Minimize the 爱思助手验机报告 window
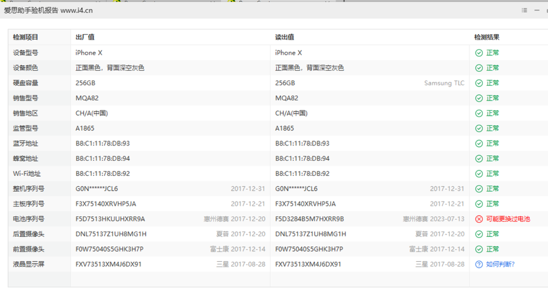This screenshot has width=548, height=288. tap(538, 11)
